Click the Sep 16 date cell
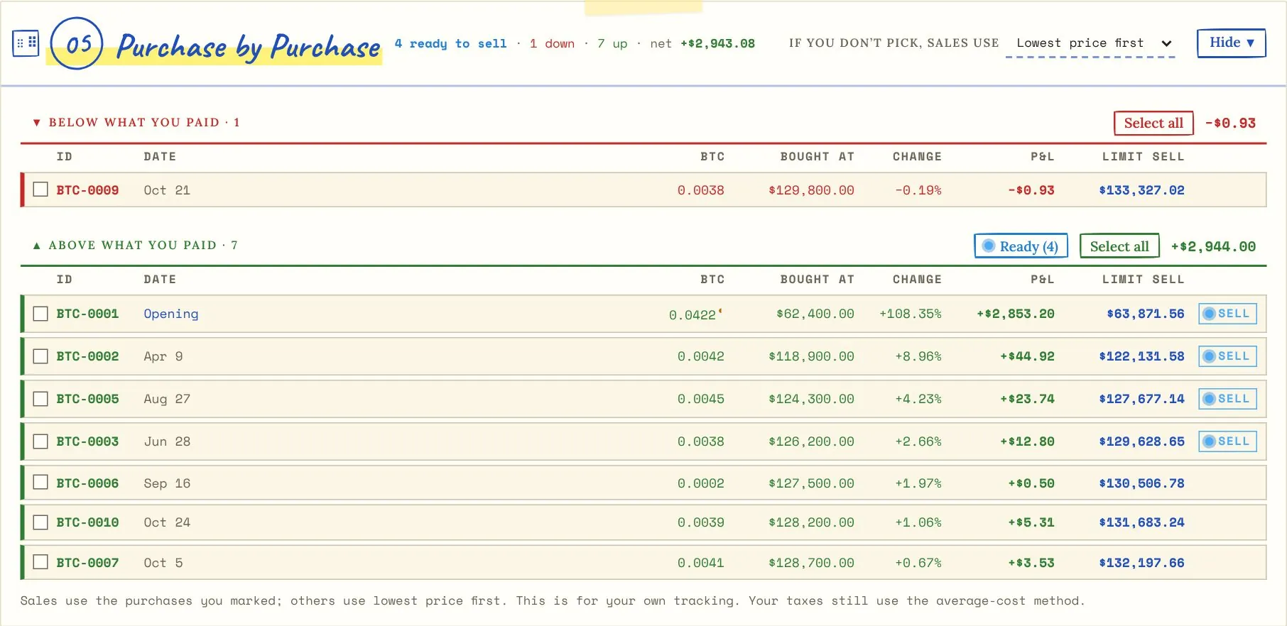This screenshot has height=626, width=1287. coord(167,483)
